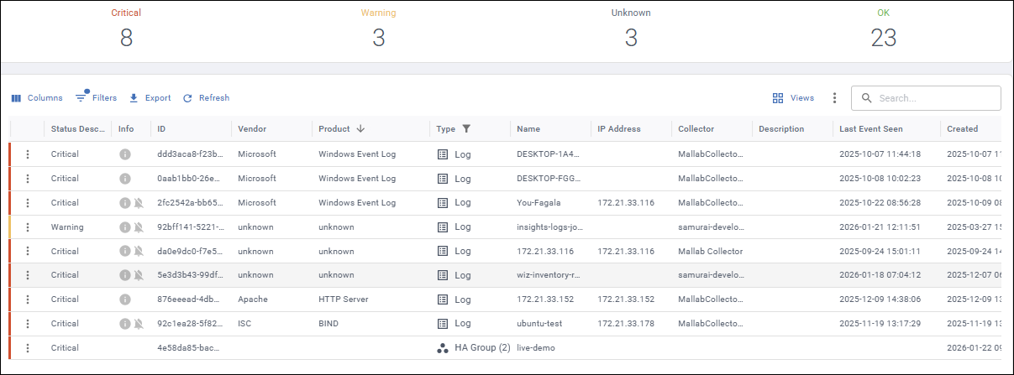This screenshot has width=1014, height=375.
Task: Click Type column filter funnel icon
Action: point(466,129)
